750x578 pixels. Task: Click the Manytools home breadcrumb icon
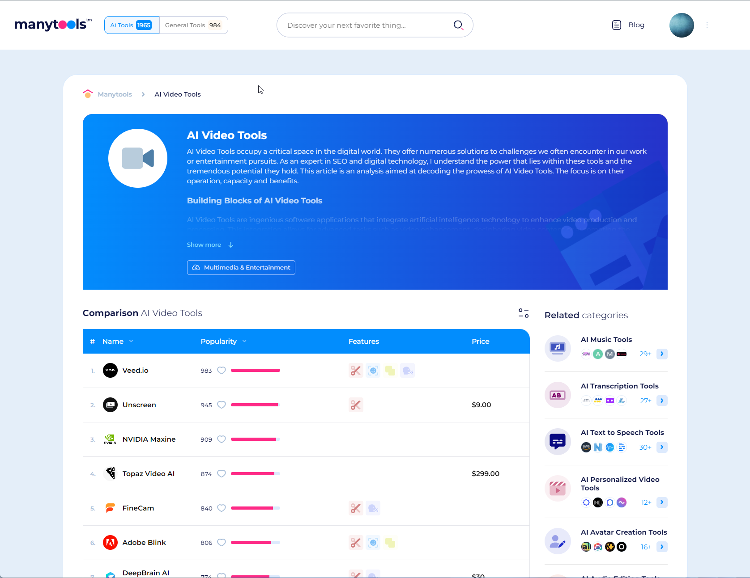[x=88, y=94]
